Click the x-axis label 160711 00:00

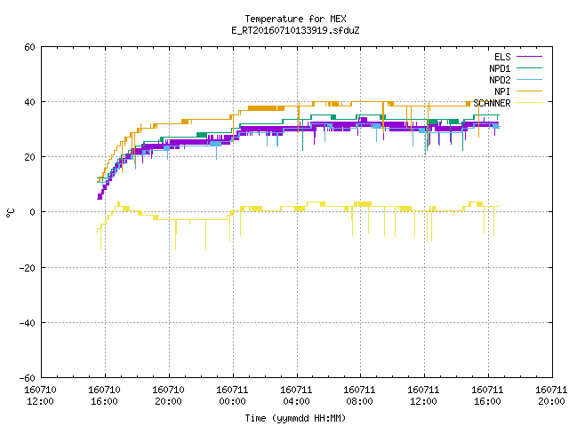pos(232,396)
